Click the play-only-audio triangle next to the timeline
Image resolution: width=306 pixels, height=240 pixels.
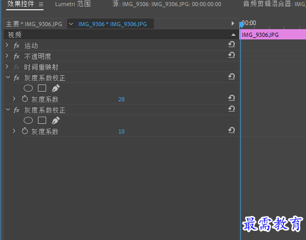233,24
